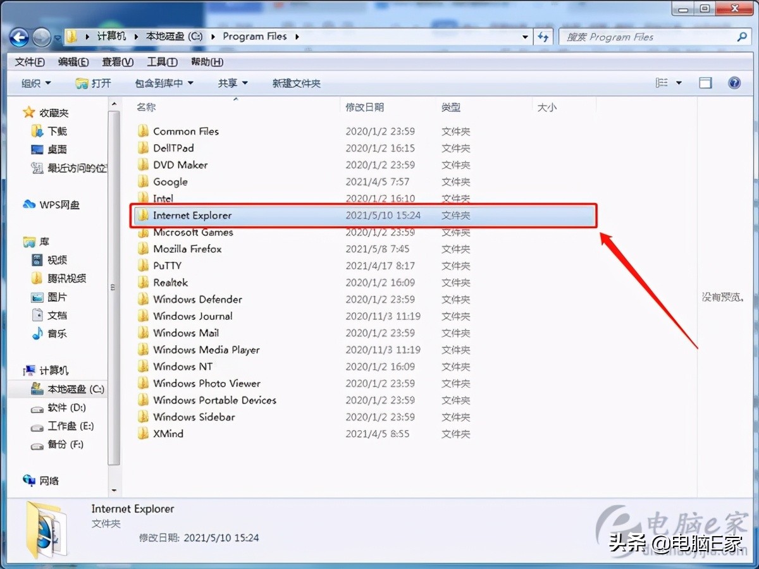Select the 腾讯视频 library folder

(58, 278)
